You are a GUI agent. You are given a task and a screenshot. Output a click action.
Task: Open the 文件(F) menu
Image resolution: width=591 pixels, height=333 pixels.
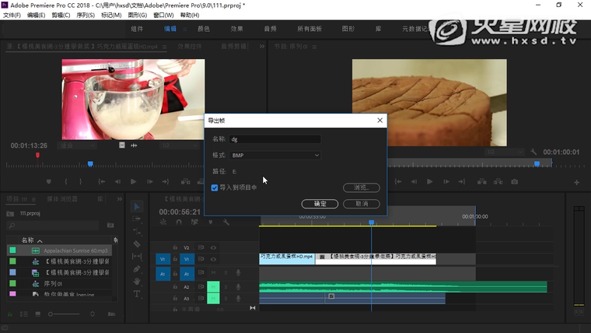[11, 15]
